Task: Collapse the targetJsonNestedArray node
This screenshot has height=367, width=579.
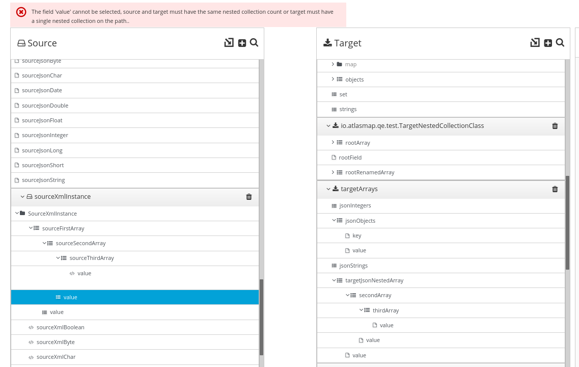Action: (x=334, y=280)
